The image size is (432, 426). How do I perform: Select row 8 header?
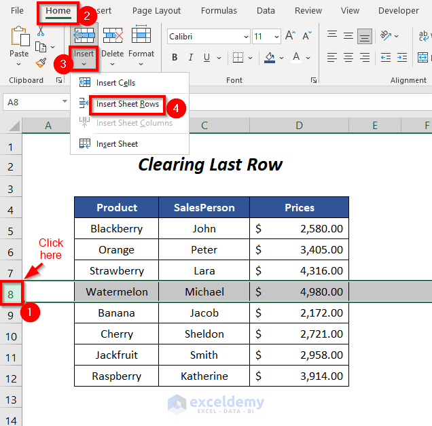click(11, 294)
